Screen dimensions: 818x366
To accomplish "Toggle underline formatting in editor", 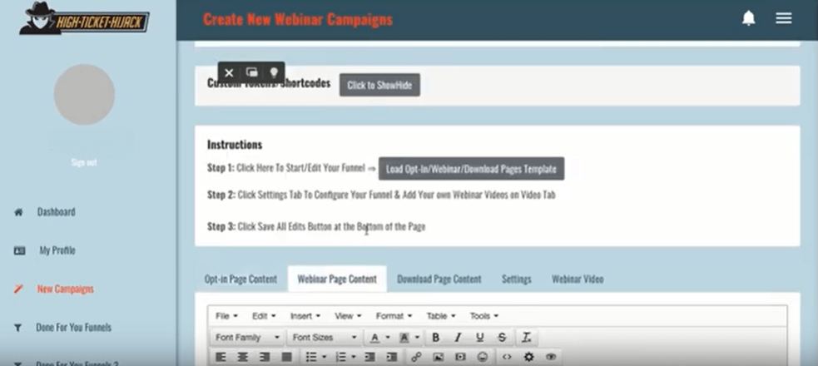I will pyautogui.click(x=480, y=338).
